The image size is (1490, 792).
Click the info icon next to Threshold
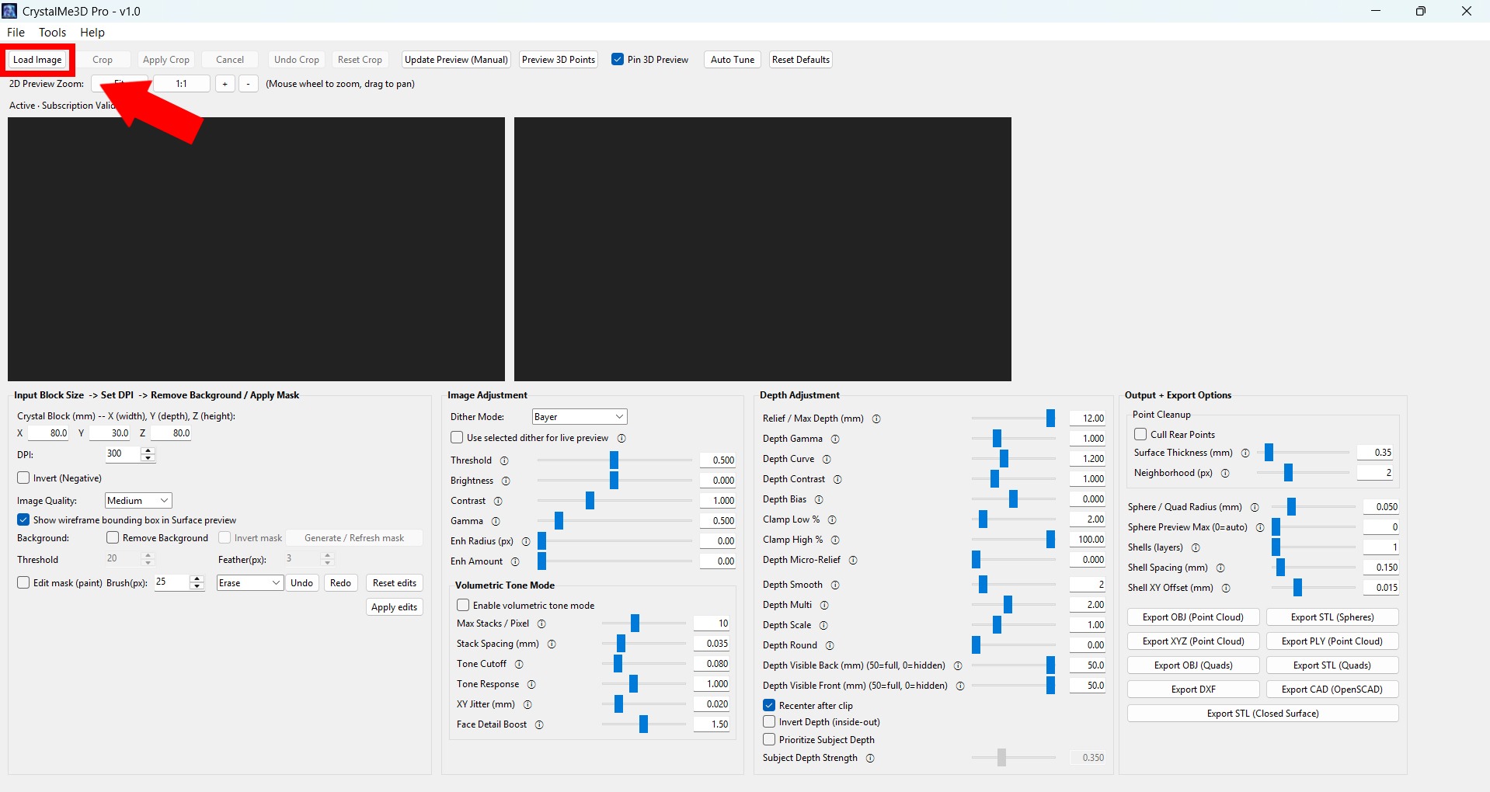coord(504,460)
